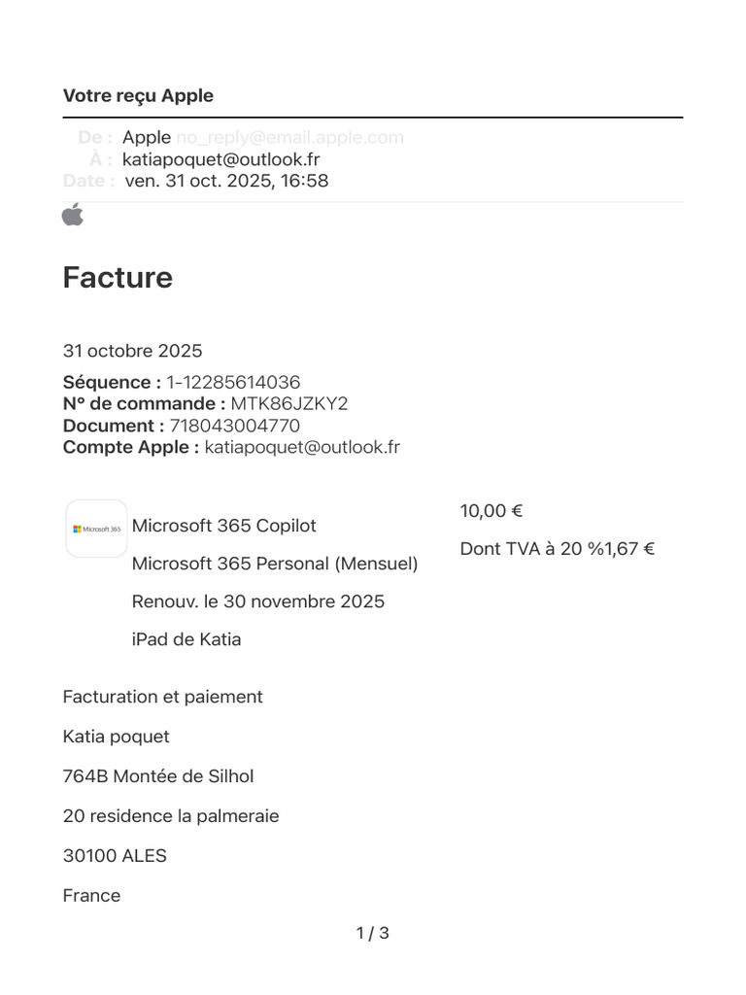Click the Facture heading
Image resolution: width=746 pixels, height=995 pixels.
118,277
